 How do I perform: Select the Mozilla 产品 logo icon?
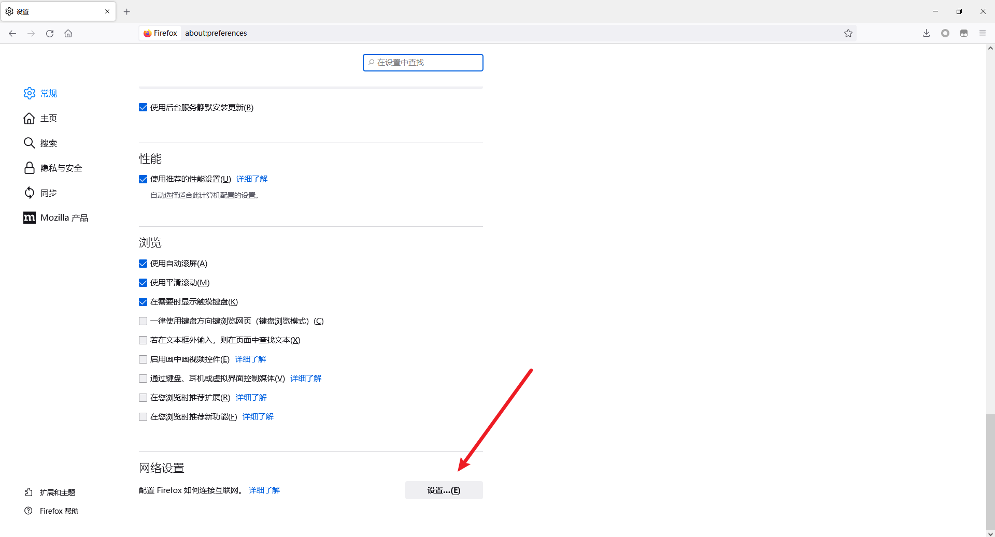pyautogui.click(x=30, y=217)
